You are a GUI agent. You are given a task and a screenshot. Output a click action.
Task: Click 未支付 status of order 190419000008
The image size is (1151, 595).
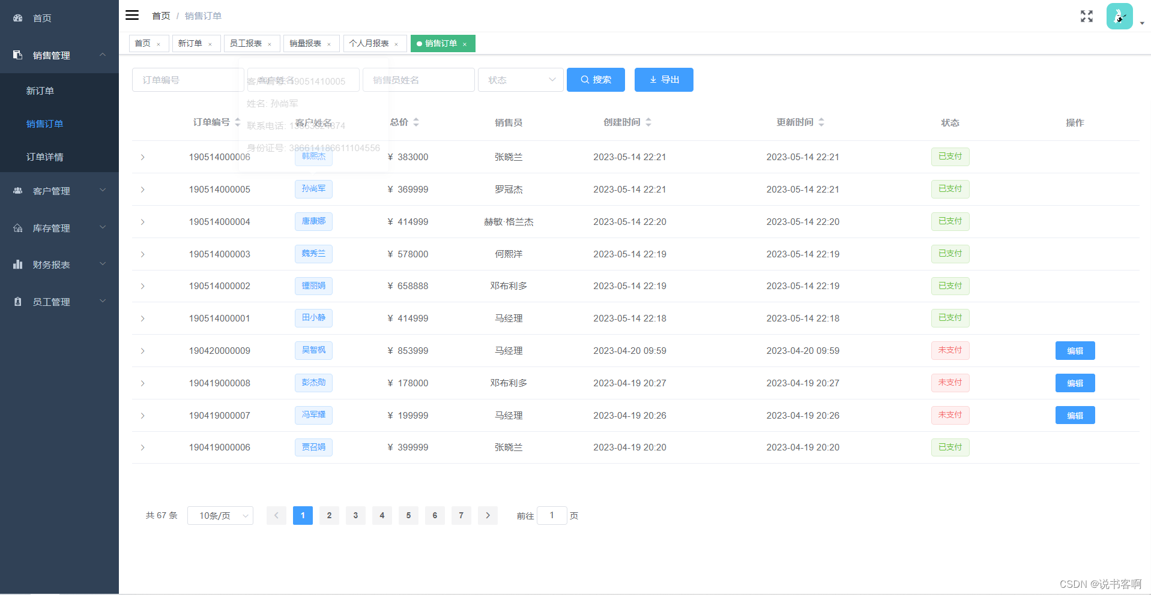click(950, 383)
